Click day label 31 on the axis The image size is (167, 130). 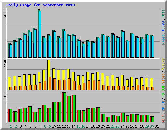(x=157, y=126)
